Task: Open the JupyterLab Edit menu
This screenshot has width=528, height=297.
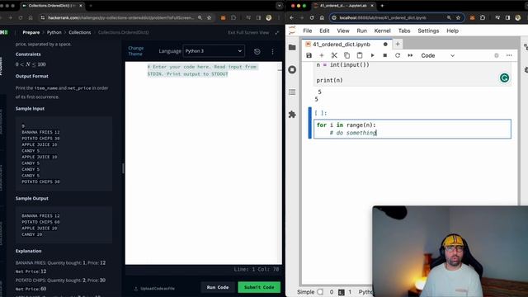Action: pos(324,31)
